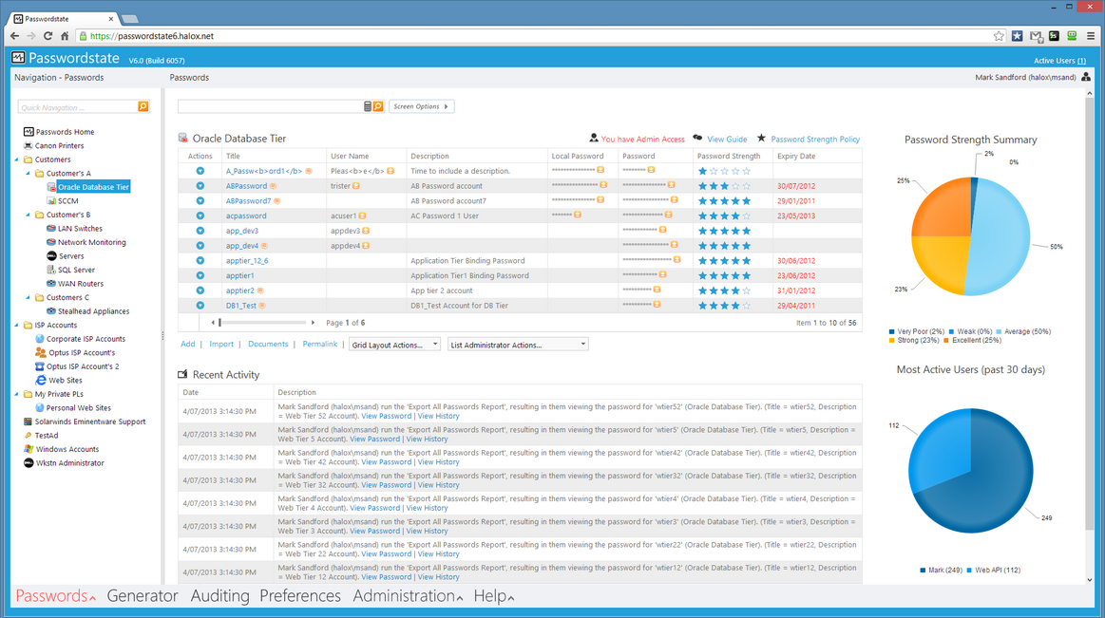Open the Documents link

(x=268, y=345)
